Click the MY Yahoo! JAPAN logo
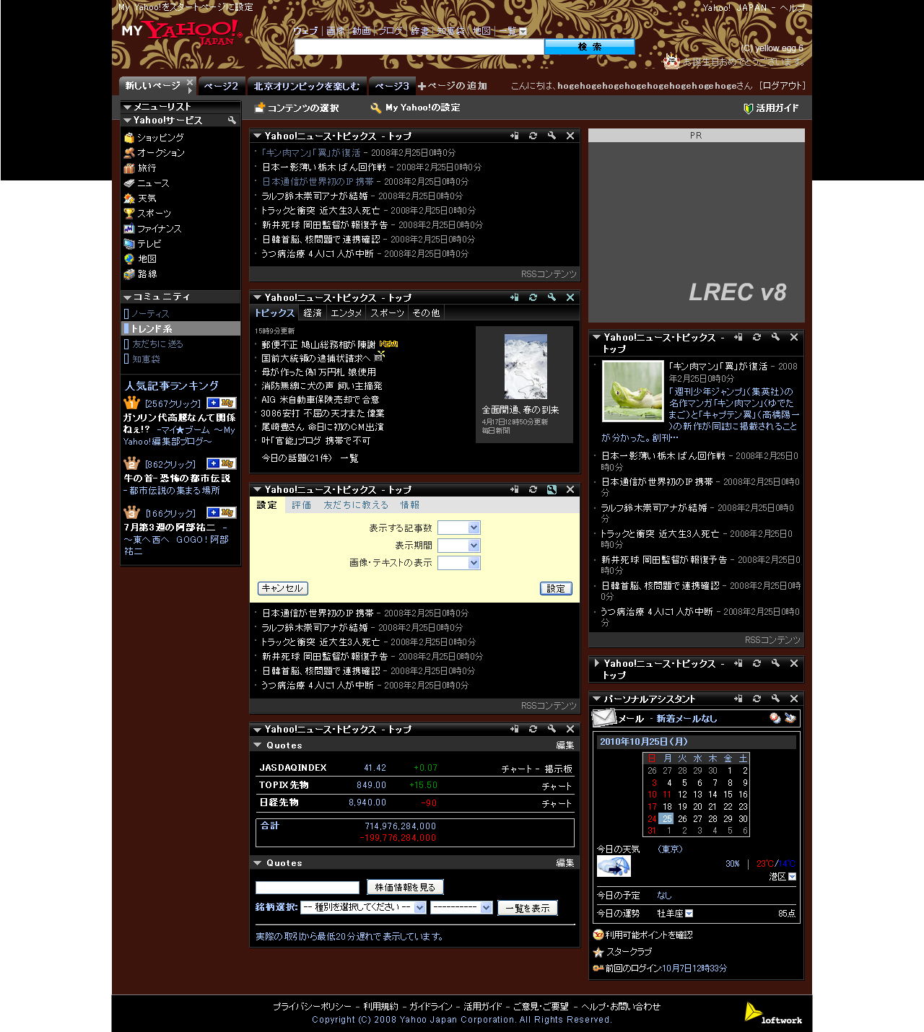Screen dimensions: 924x1032 (182, 32)
